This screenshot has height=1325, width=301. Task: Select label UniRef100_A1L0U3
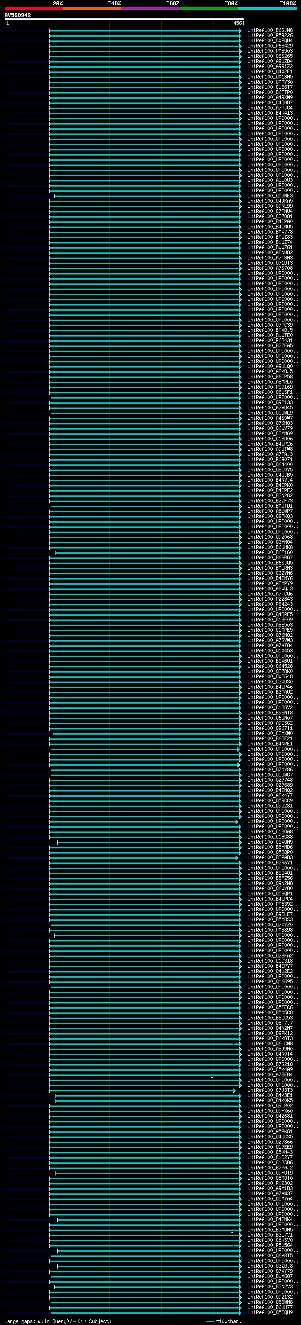coord(270,180)
